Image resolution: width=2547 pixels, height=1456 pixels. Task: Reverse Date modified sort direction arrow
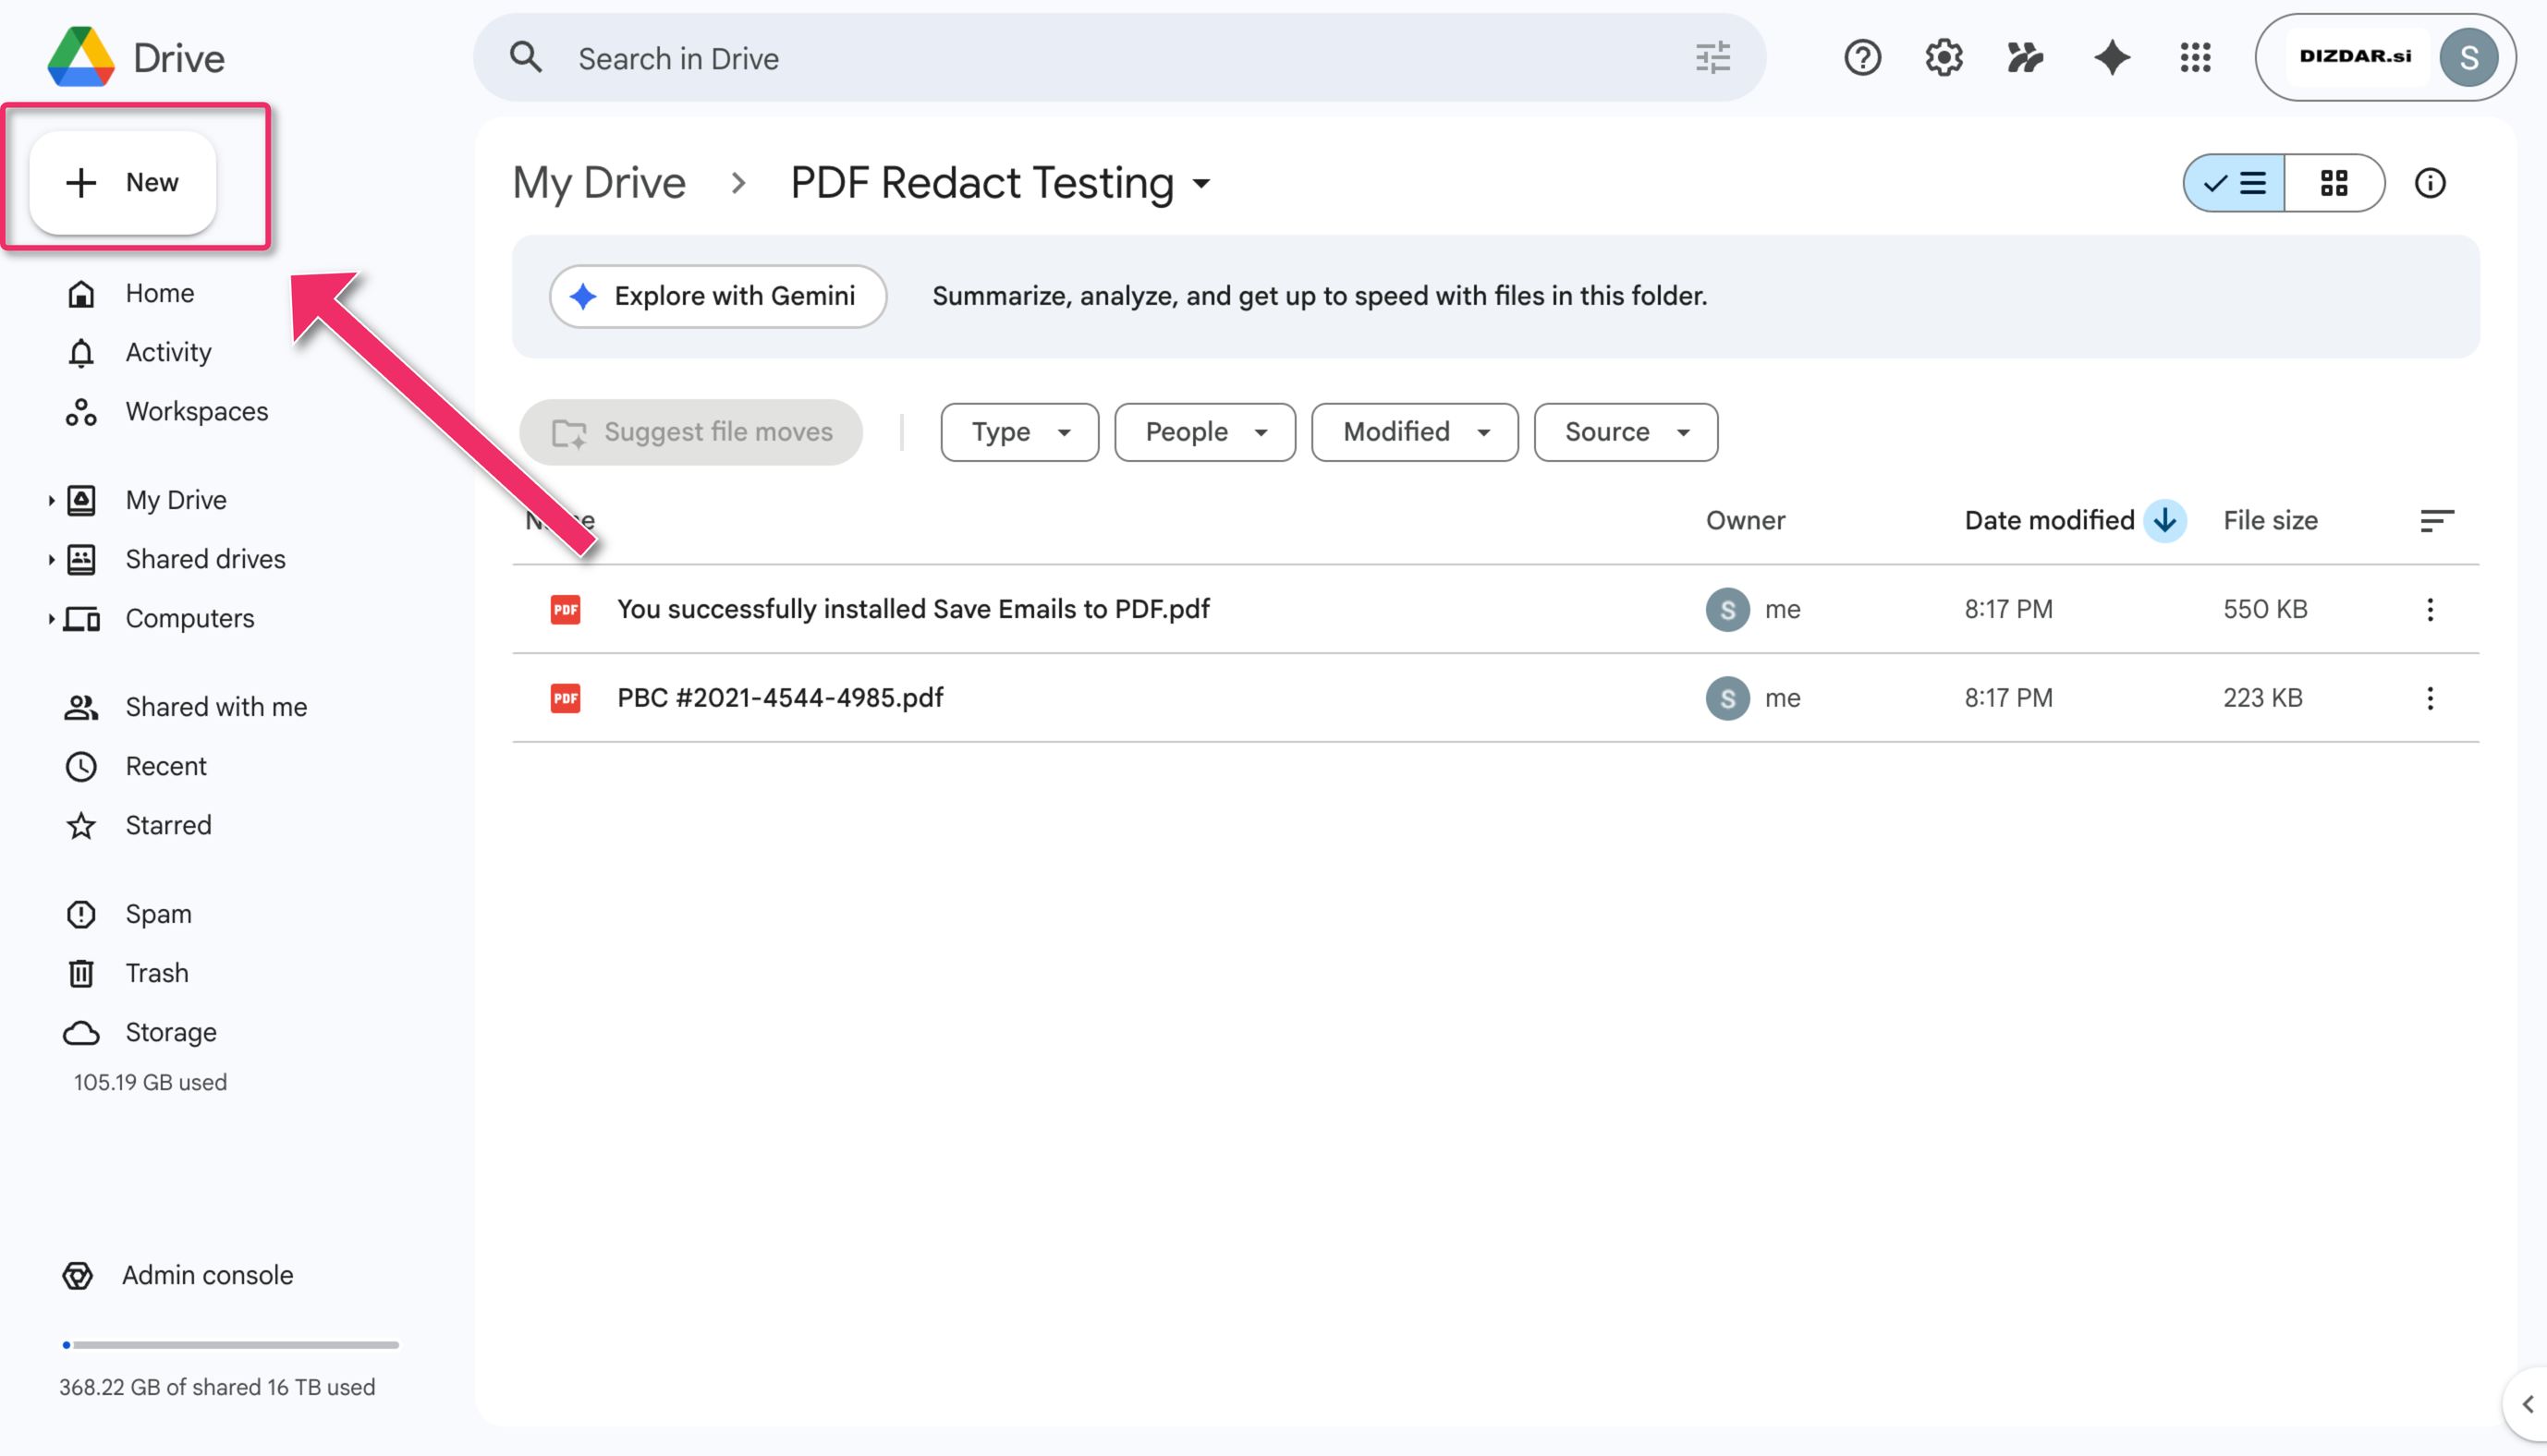point(2164,520)
